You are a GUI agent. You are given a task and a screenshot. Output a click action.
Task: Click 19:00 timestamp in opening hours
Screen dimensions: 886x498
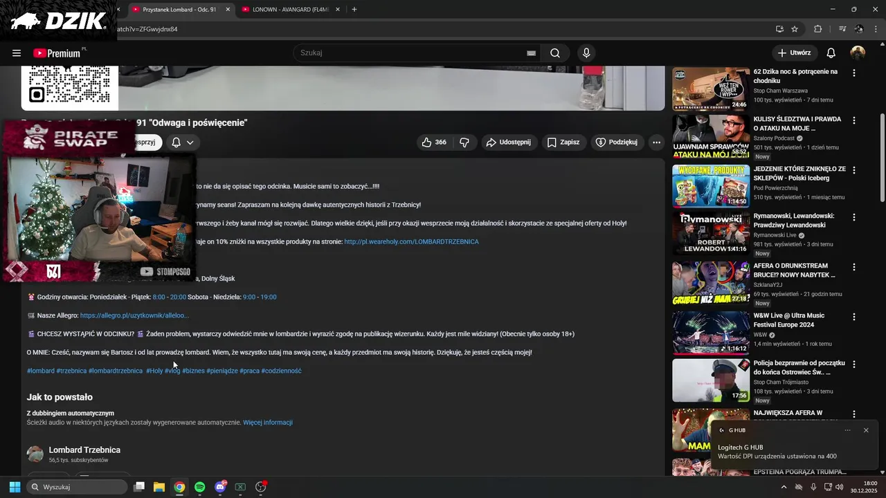tap(269, 297)
